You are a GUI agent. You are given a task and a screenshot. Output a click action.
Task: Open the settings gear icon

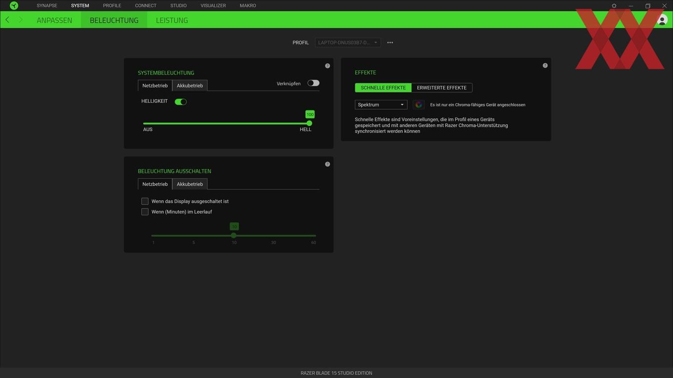(x=614, y=6)
